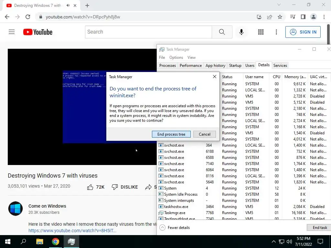This screenshot has width=331, height=248.
Task: Select the System Idle Process row
Action: pos(244,194)
